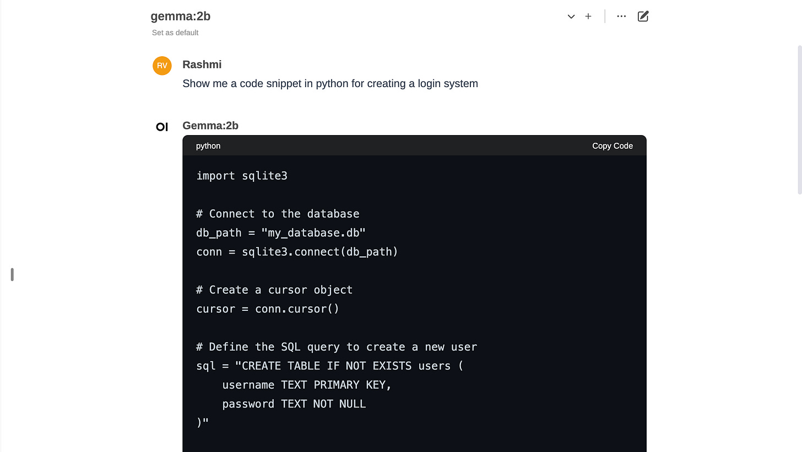Select the python label on the code block
Viewport: 802px width, 452px height.
(208, 146)
